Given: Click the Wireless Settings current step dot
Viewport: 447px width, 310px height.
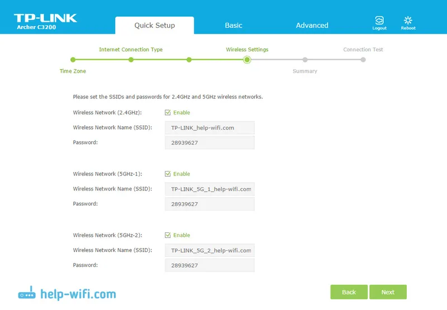Looking at the screenshot, I should pyautogui.click(x=247, y=60).
